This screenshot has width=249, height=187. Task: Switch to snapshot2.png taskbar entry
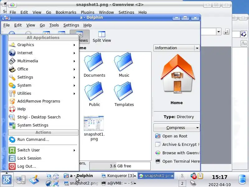click(x=81, y=183)
